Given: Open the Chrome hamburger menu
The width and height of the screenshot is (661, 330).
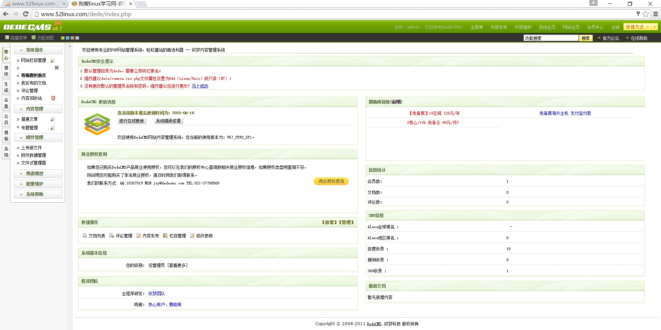Looking at the screenshot, I should point(655,14).
